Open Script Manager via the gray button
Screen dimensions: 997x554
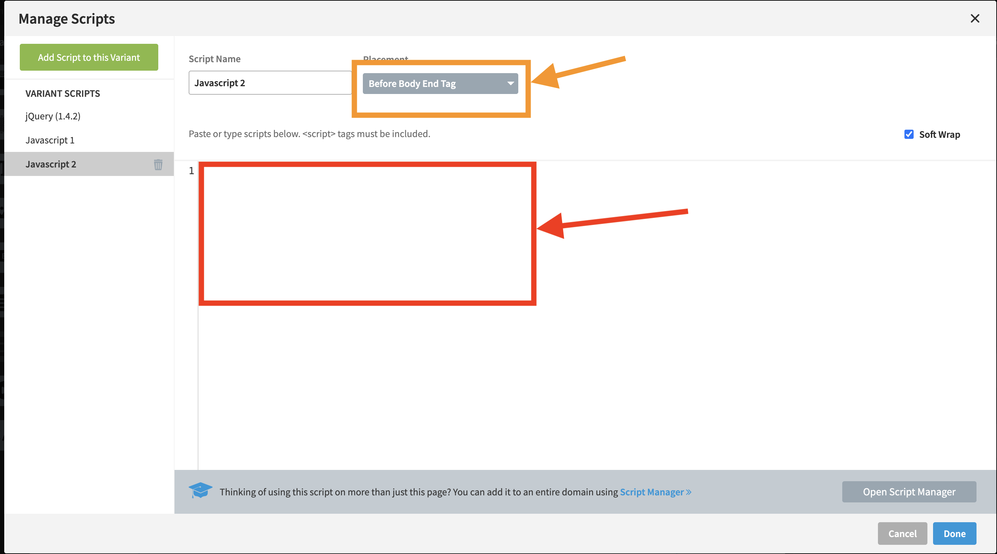[x=909, y=492]
